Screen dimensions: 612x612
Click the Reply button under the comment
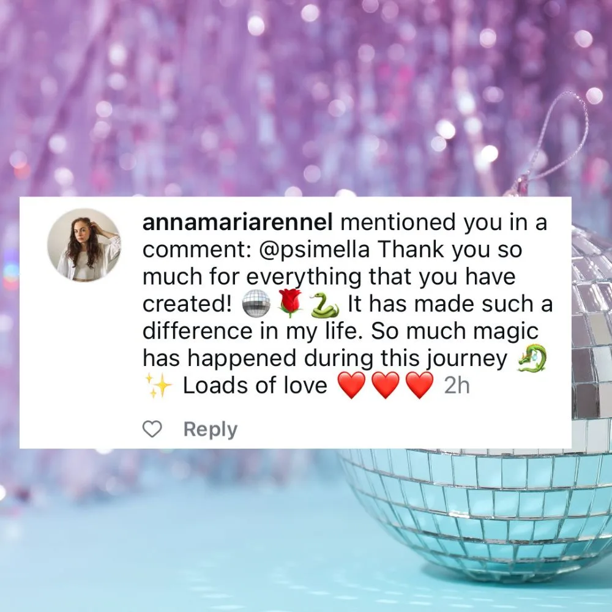click(x=211, y=430)
